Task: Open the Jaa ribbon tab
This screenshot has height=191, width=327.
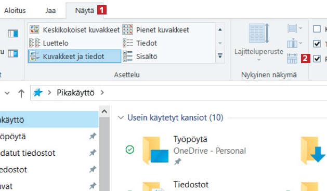Action: click(50, 10)
